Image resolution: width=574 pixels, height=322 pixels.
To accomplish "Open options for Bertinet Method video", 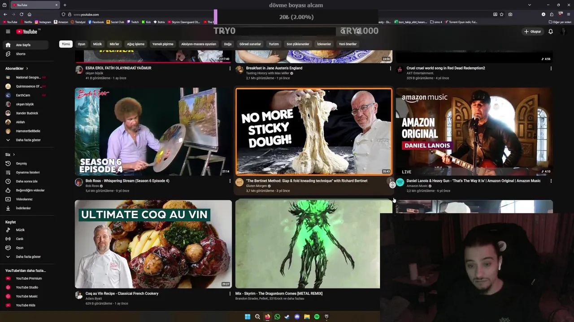I will (x=390, y=181).
